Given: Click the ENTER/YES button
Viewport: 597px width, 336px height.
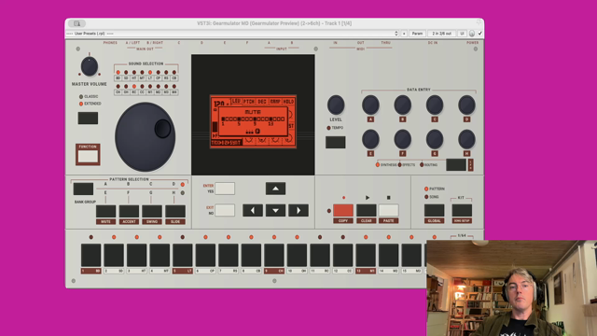Looking at the screenshot, I should pos(225,189).
